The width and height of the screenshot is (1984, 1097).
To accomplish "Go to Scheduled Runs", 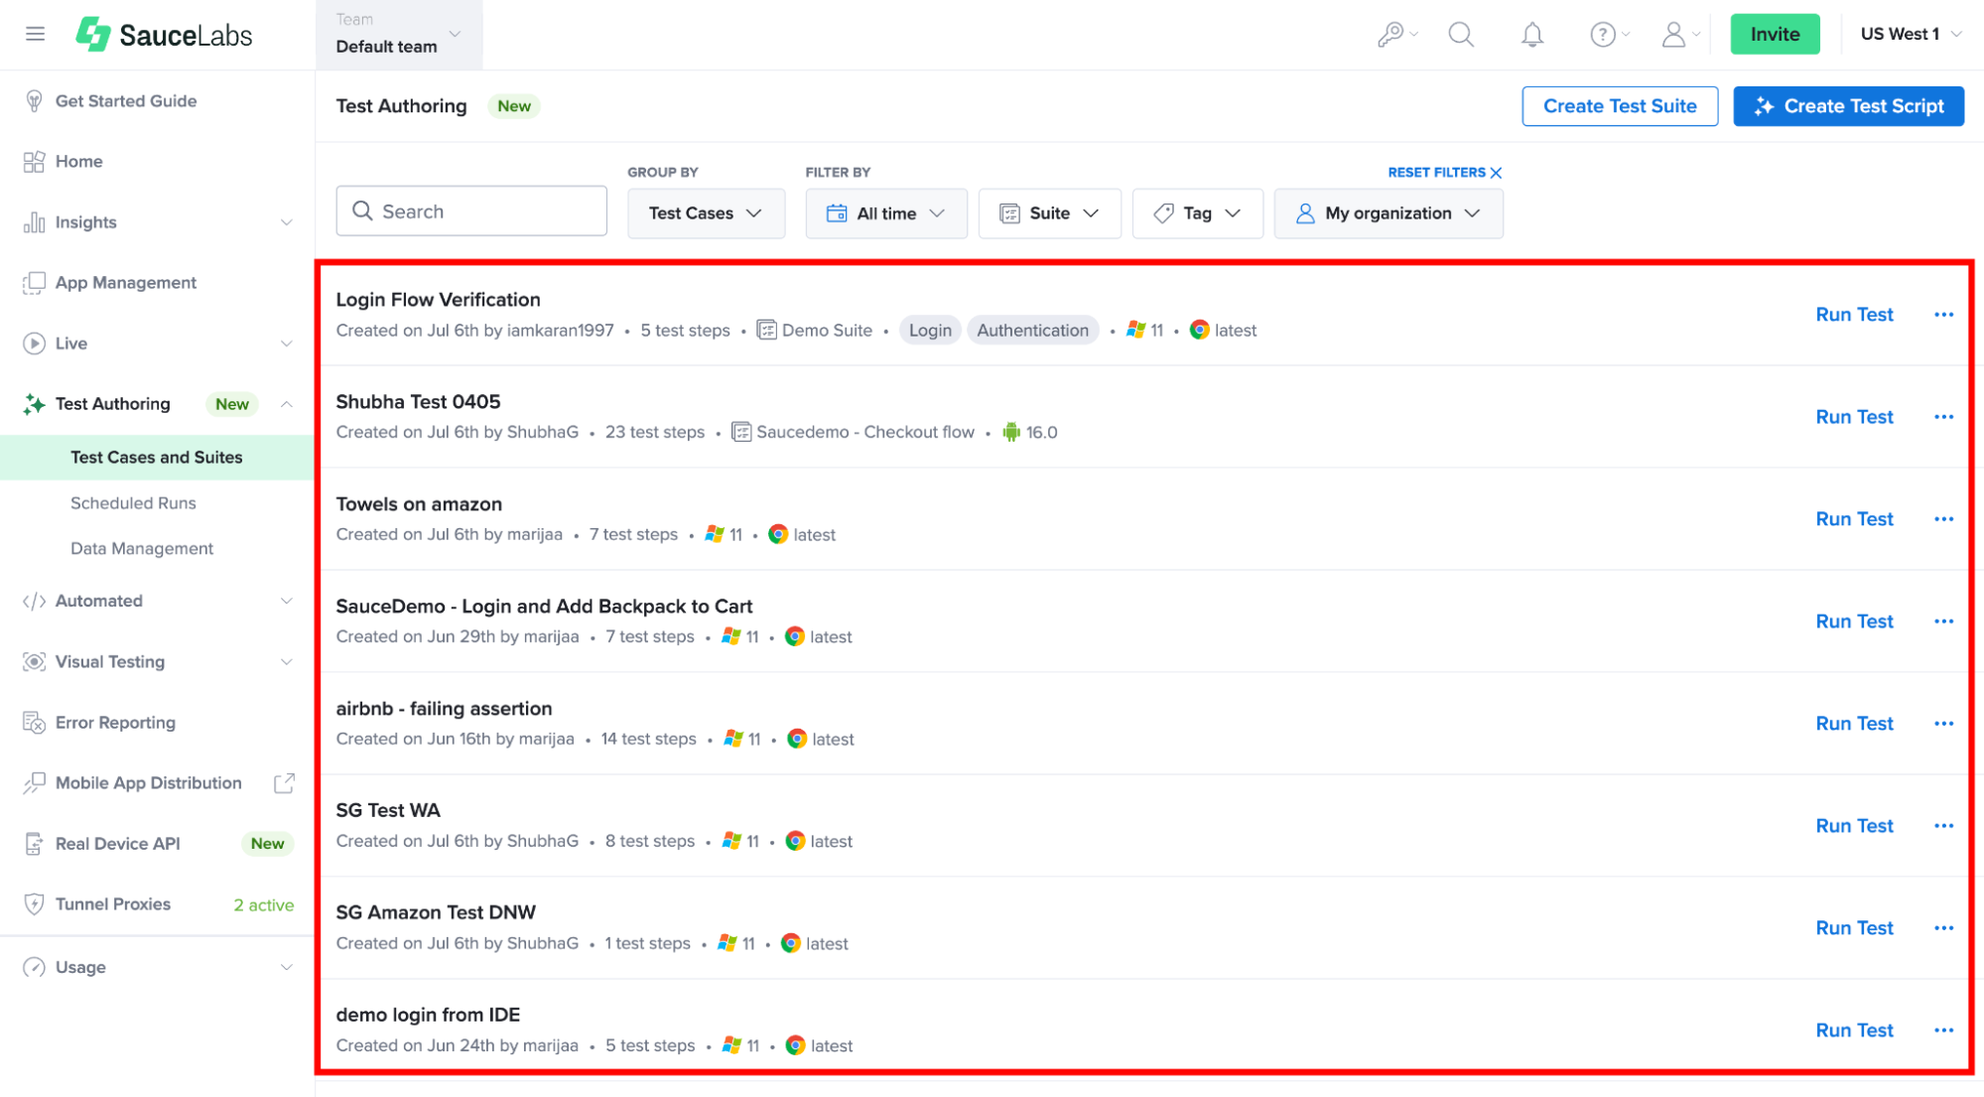I will [x=133, y=503].
